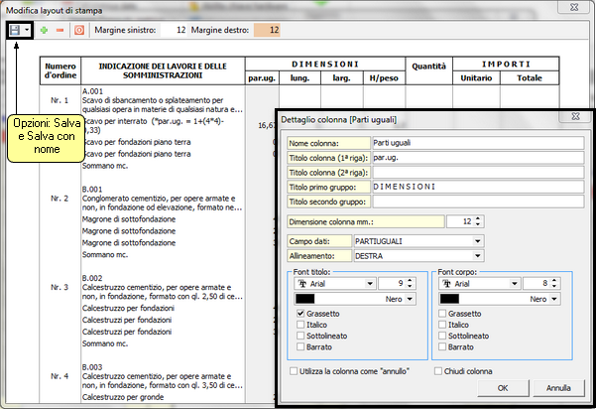596x409 pixels.
Task: Click the red reset layout toolbar icon
Action: point(78,30)
